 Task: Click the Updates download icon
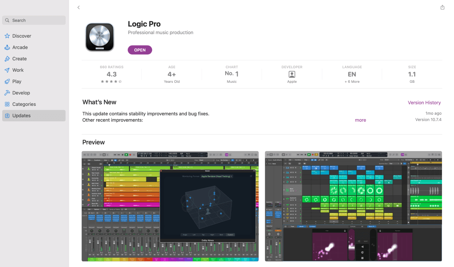click(7, 116)
